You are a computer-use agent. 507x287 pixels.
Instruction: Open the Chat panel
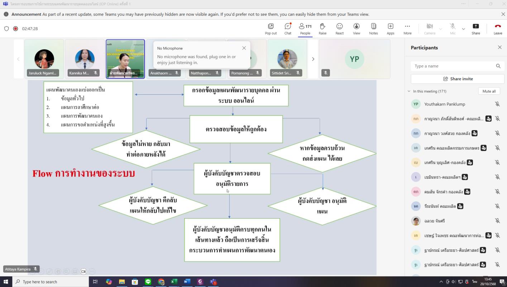point(288,29)
